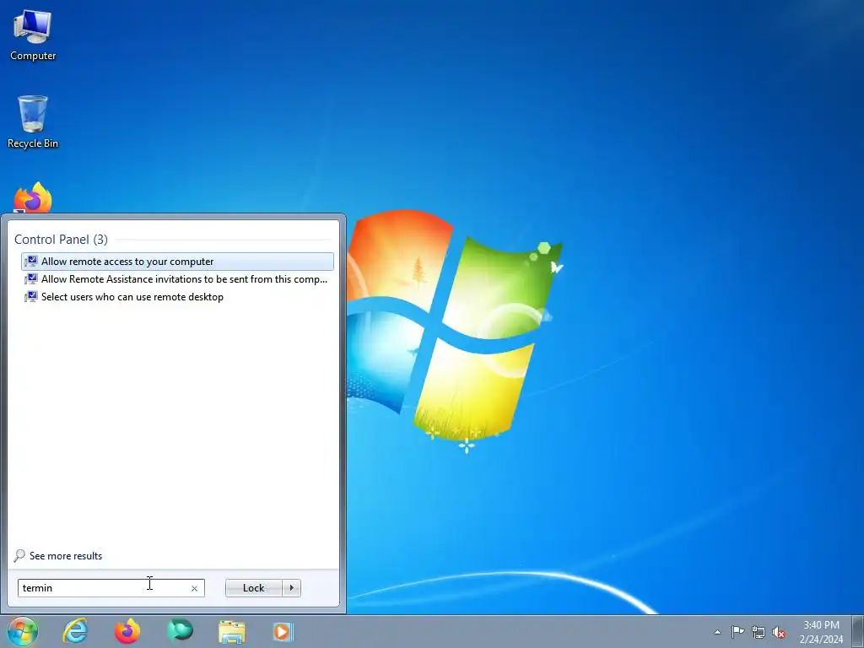The image size is (864, 648).
Task: Open the teal sphere app in the taskbar
Action: click(180, 630)
